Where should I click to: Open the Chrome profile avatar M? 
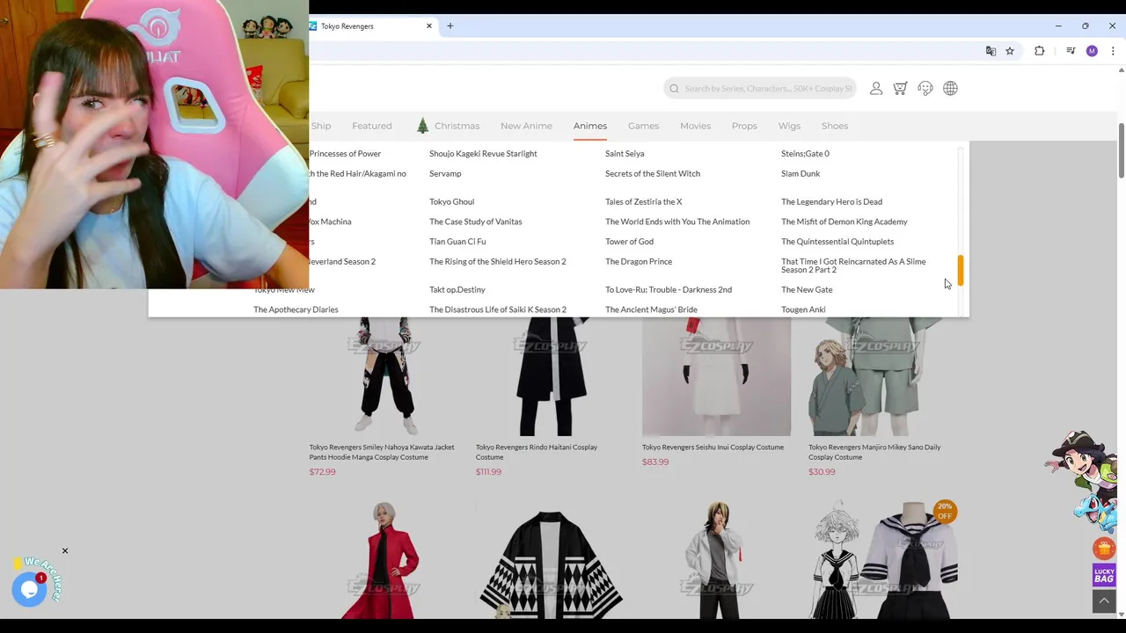1092,51
